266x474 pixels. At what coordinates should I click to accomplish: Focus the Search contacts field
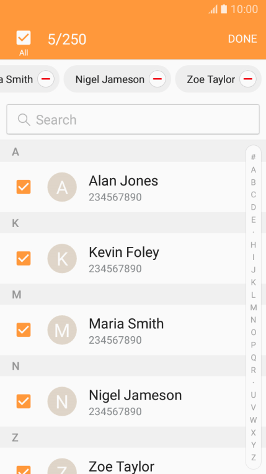(133, 119)
